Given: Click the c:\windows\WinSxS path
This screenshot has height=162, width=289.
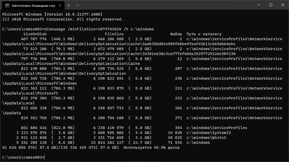Looking at the screenshot, I should click(206, 138).
